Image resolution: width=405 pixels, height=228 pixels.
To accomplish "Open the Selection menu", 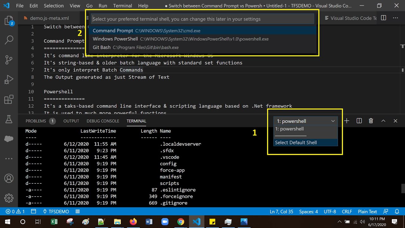I will coord(53,6).
